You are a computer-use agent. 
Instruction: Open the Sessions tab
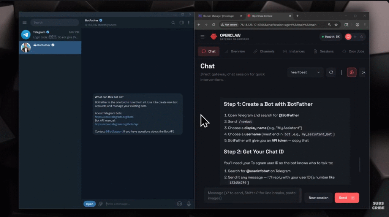tap(324, 51)
